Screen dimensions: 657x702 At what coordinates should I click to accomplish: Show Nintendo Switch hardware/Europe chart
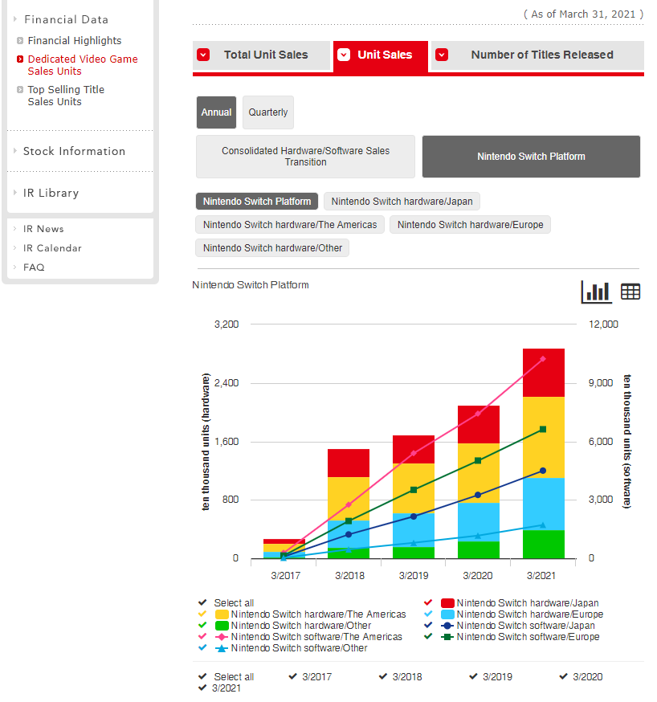471,225
